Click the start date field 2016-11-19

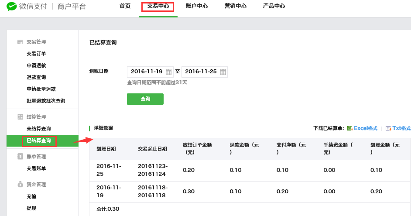150,72
